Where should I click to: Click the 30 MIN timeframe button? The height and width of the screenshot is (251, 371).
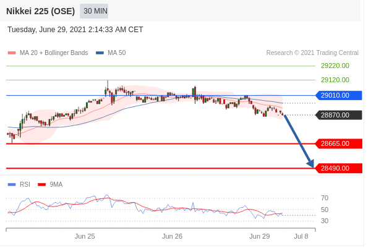[x=95, y=11]
